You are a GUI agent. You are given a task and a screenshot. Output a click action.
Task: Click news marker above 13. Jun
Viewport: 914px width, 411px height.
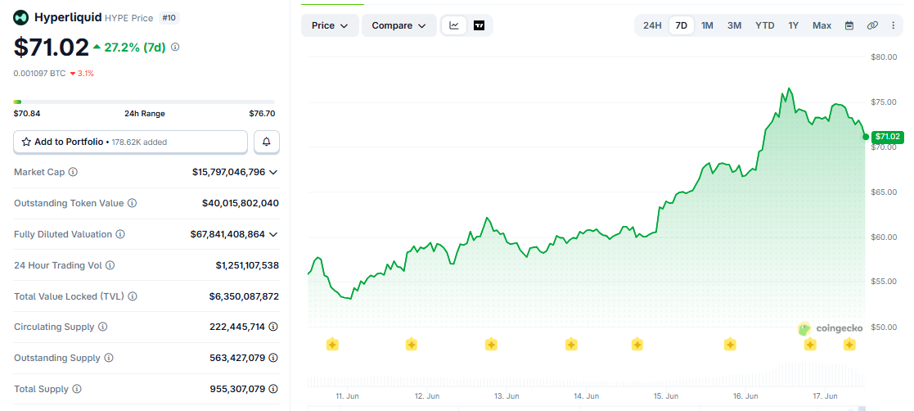coord(491,345)
